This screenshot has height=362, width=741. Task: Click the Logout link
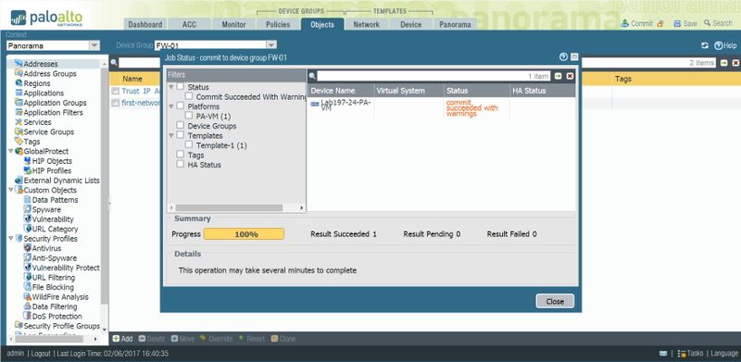point(41,354)
